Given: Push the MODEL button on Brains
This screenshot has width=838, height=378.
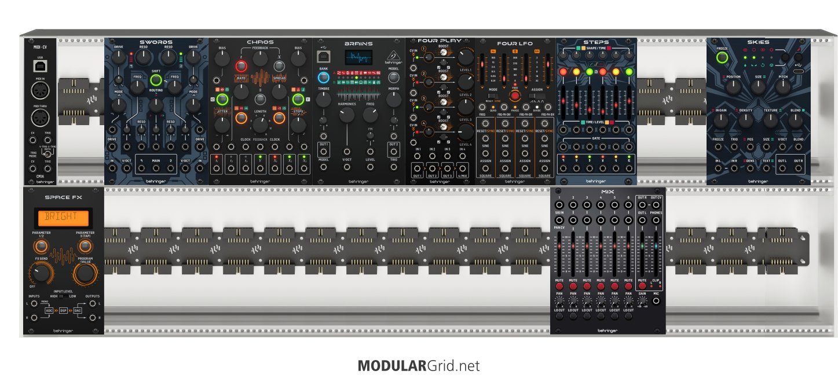Looking at the screenshot, I should [394, 77].
